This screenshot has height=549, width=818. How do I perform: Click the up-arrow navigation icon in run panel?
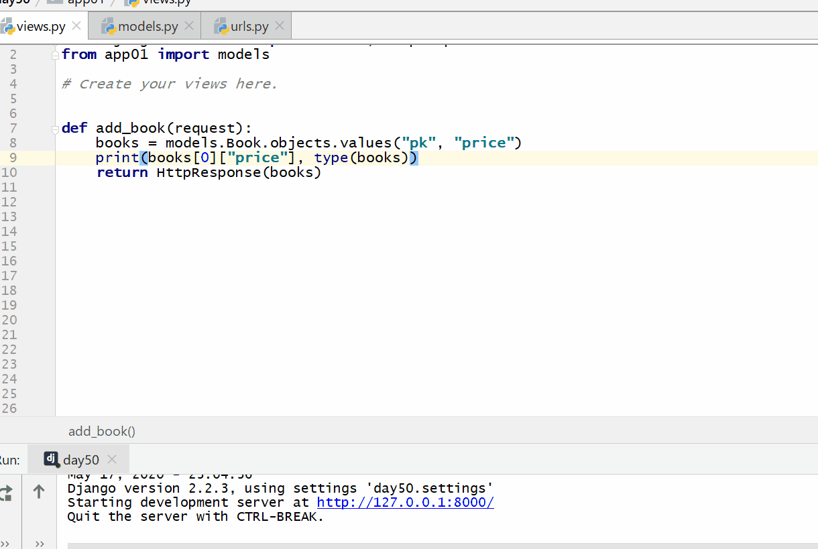click(38, 491)
